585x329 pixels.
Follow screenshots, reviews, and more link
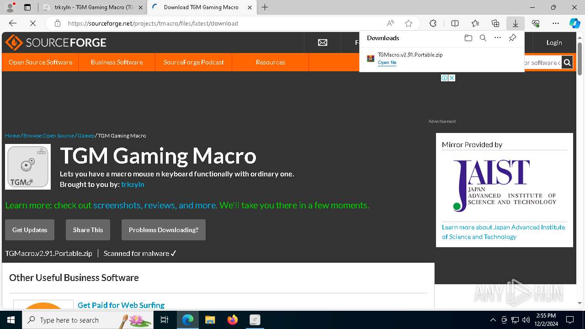pyautogui.click(x=155, y=205)
